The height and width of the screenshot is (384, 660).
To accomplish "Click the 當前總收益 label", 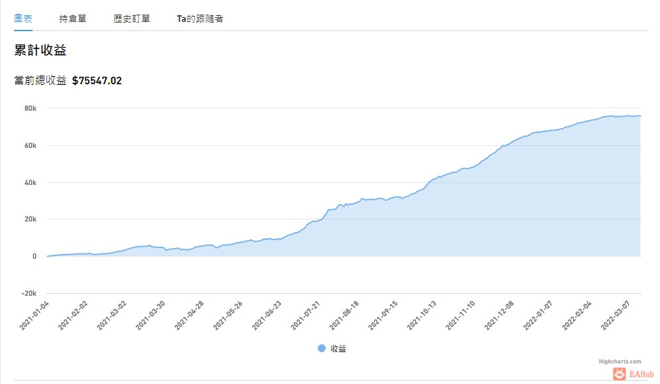I will click(40, 80).
